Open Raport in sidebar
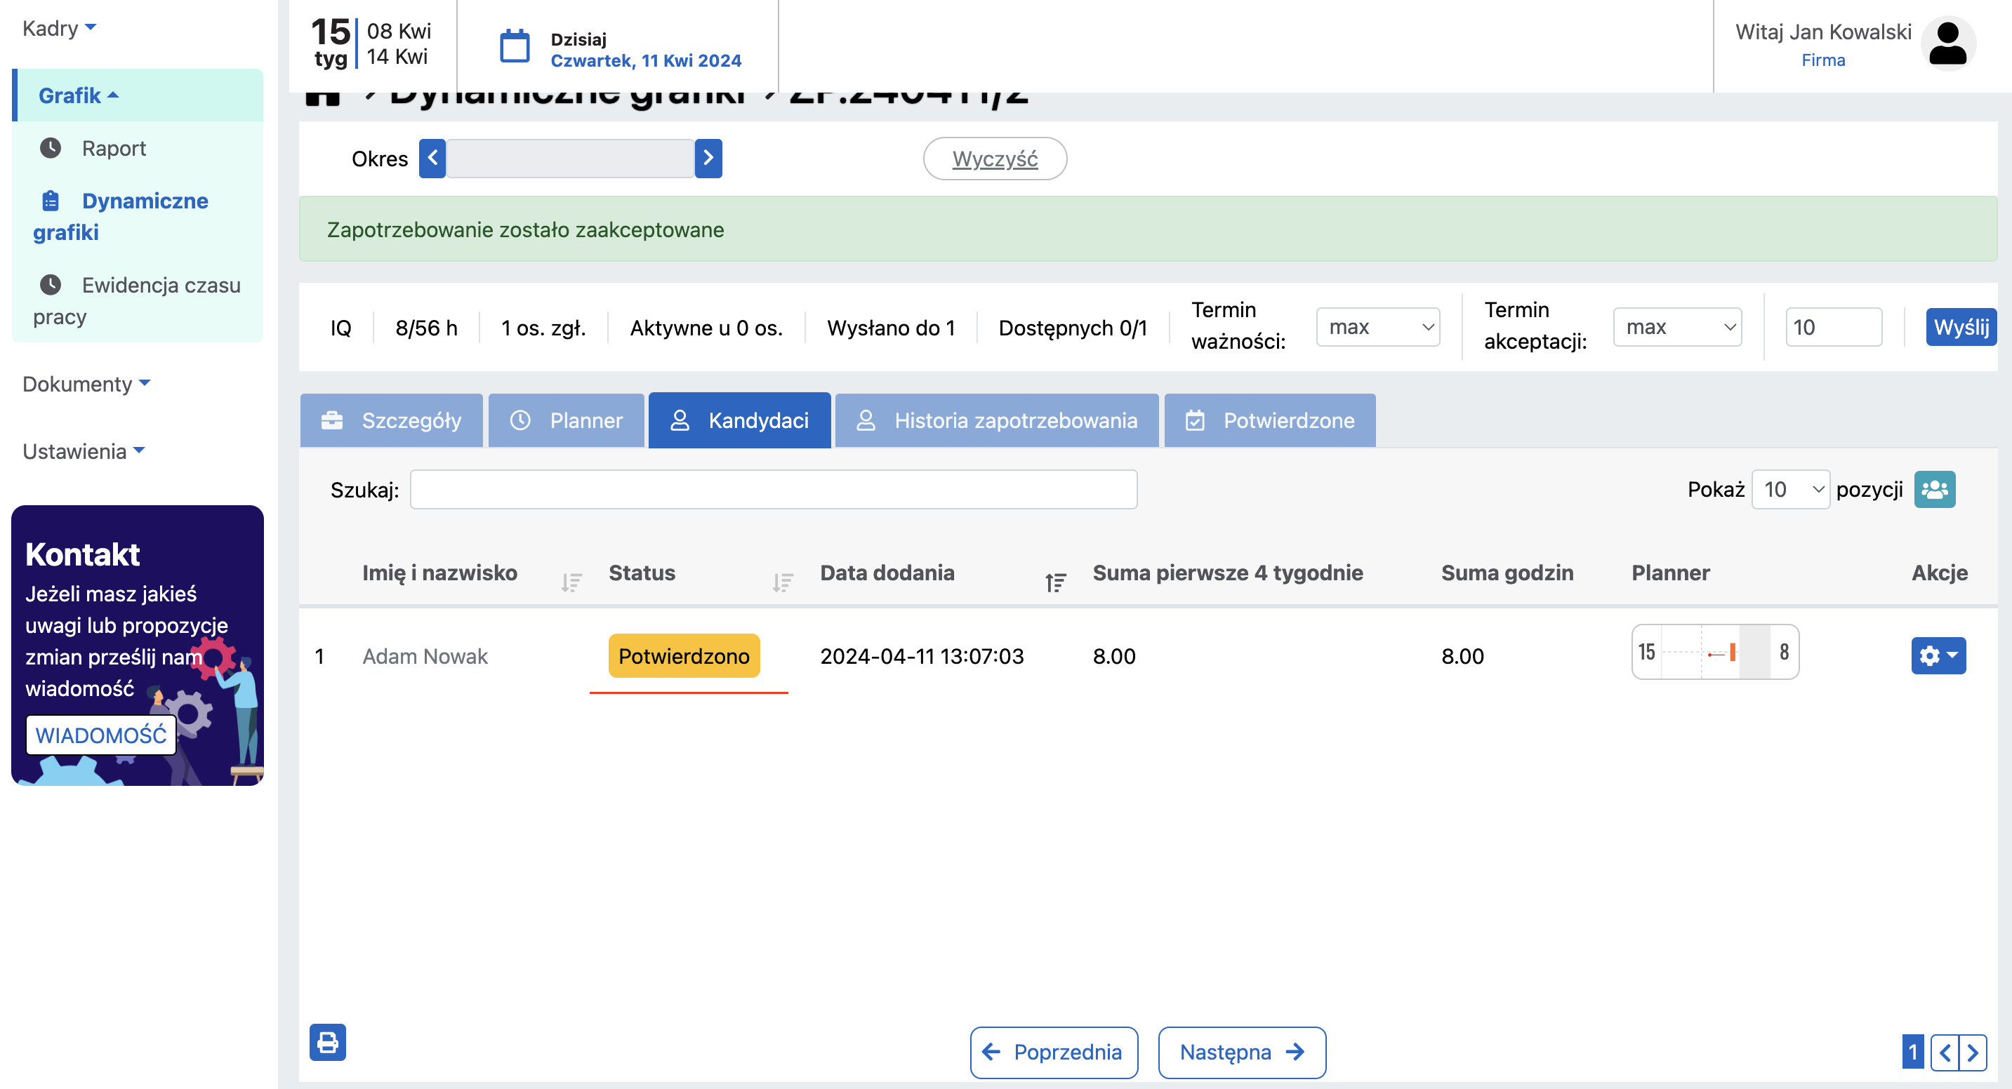This screenshot has height=1089, width=2012. pos(114,148)
